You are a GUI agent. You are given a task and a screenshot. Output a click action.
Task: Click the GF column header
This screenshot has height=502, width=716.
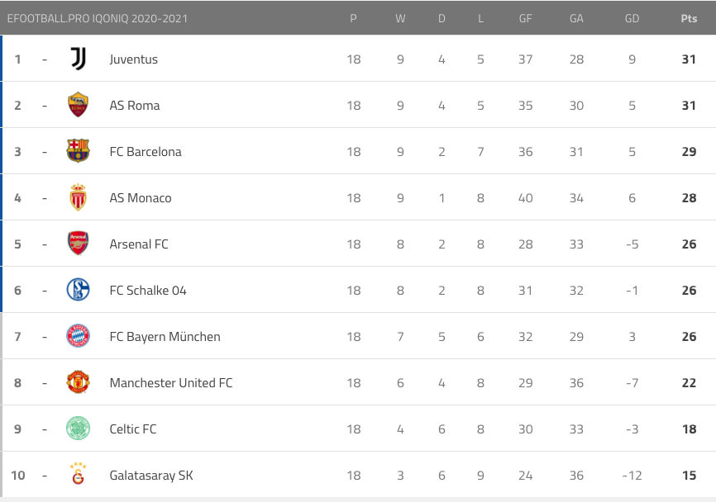coord(525,18)
